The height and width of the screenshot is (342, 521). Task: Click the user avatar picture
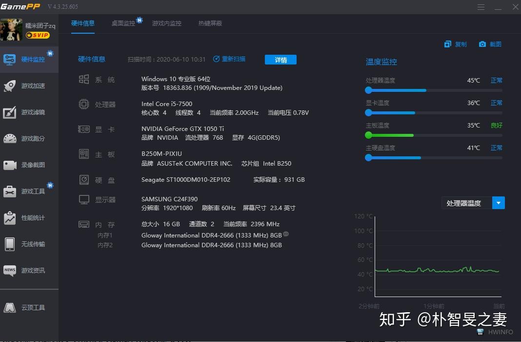tap(11, 30)
